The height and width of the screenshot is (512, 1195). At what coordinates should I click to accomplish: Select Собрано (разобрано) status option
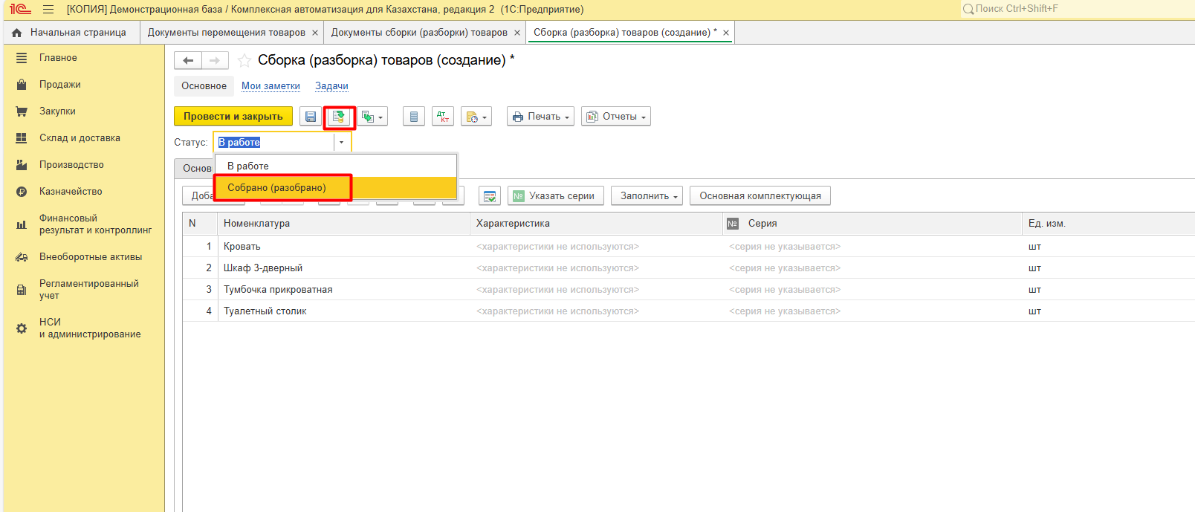[276, 188]
